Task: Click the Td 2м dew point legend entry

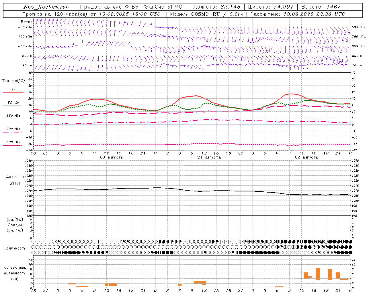Action: [13, 102]
